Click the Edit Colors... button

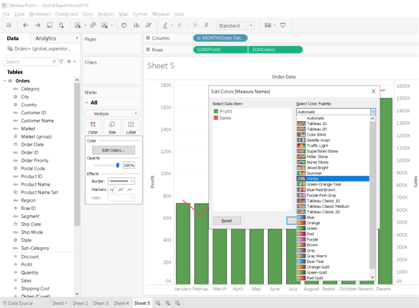(x=113, y=150)
